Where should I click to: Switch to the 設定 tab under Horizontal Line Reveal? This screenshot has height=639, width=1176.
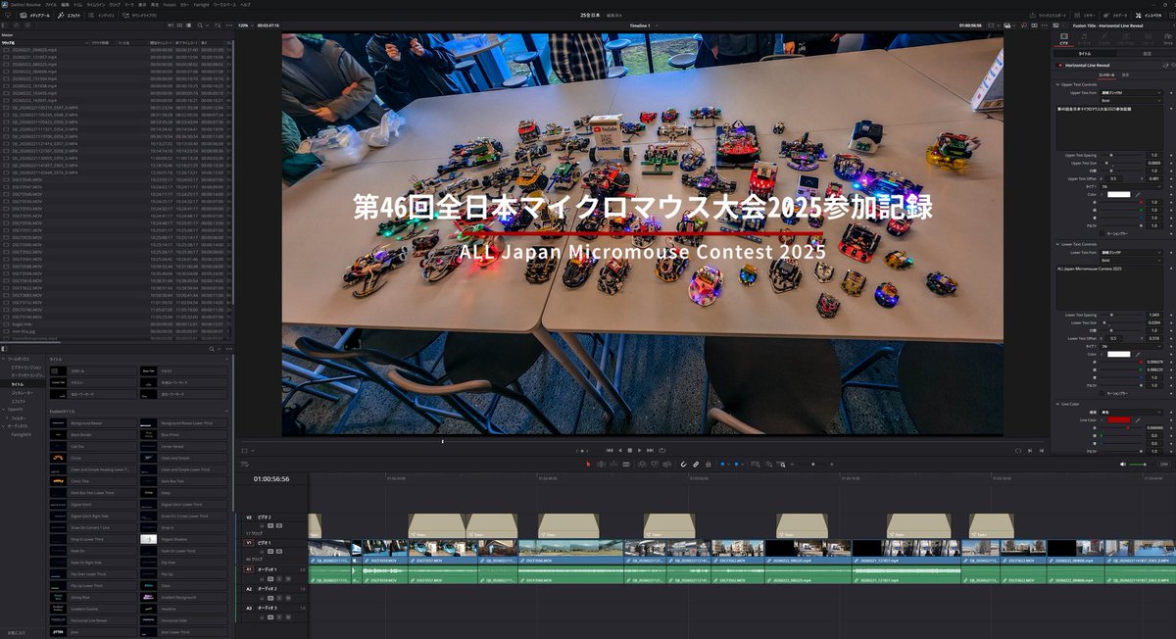pyautogui.click(x=1125, y=74)
